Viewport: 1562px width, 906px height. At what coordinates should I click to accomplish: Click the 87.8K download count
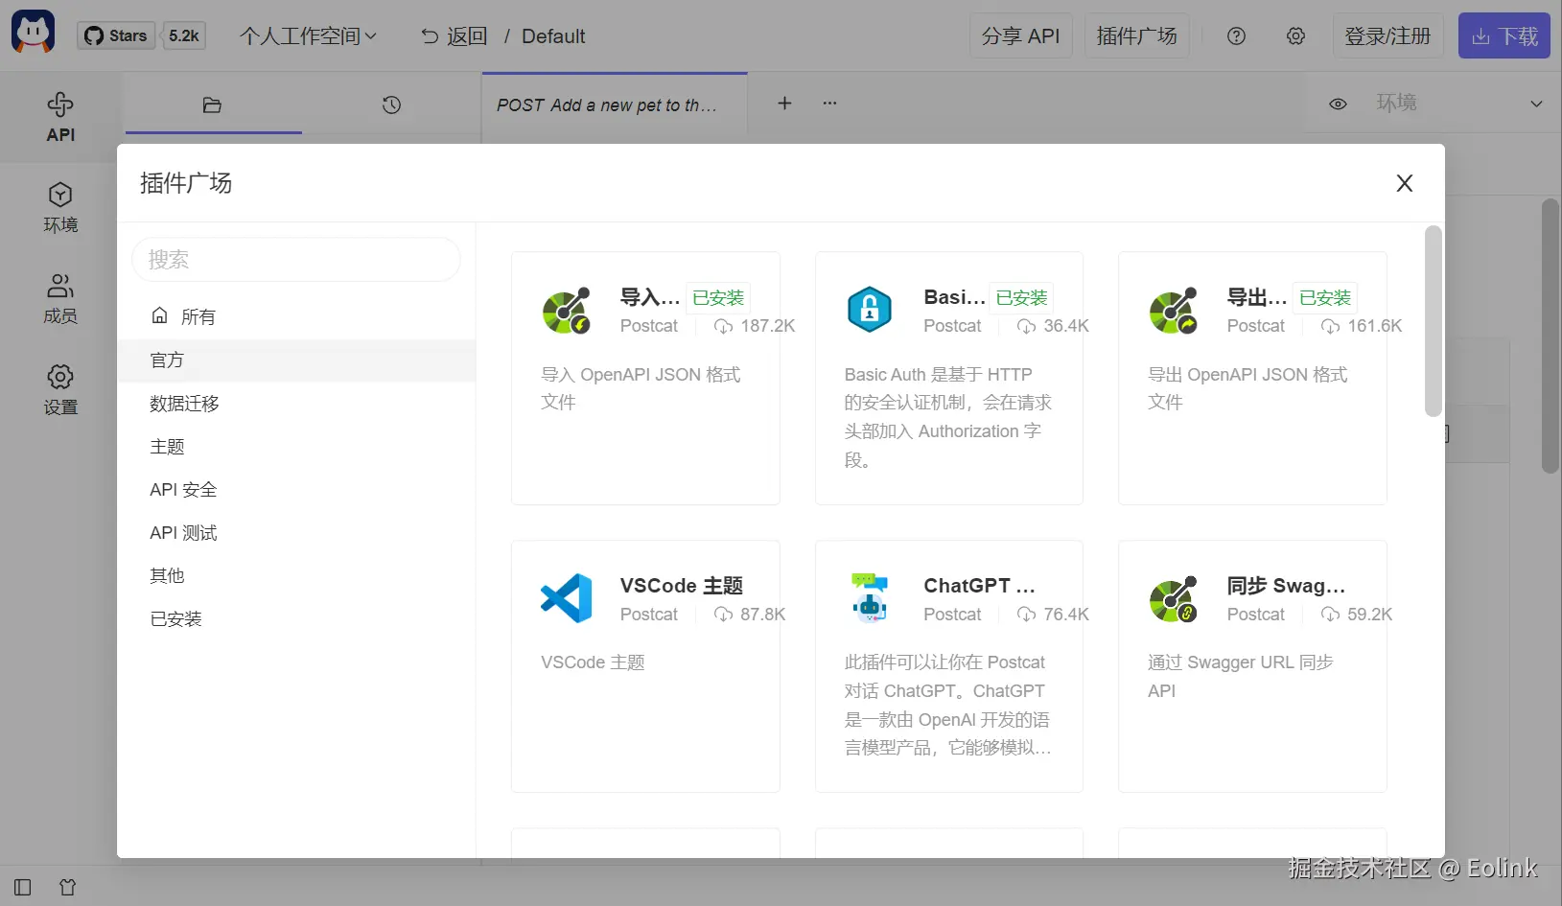coord(750,615)
